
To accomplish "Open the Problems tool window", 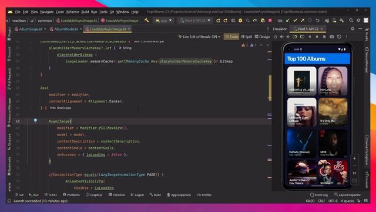I will [72, 195].
